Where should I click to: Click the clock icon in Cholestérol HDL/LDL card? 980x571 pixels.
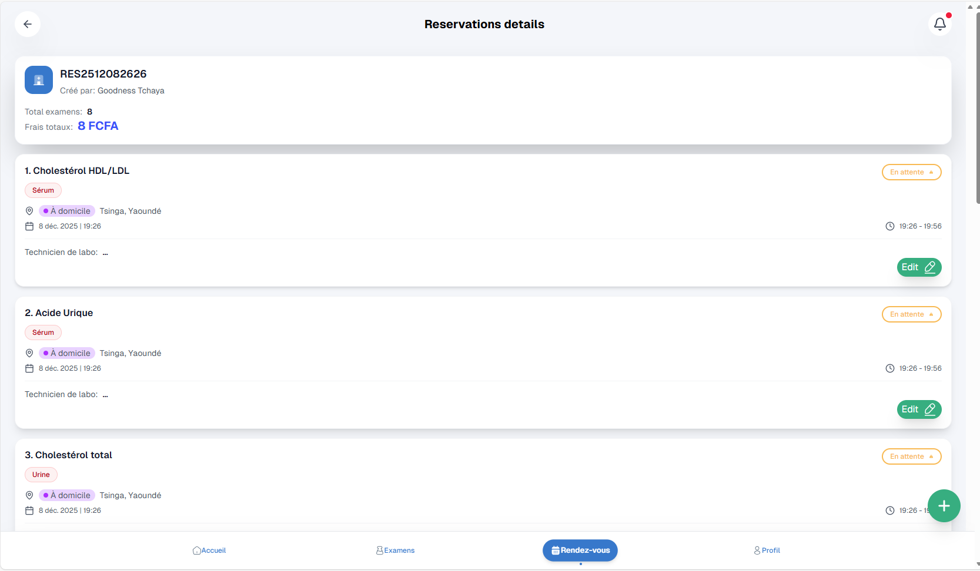click(890, 226)
